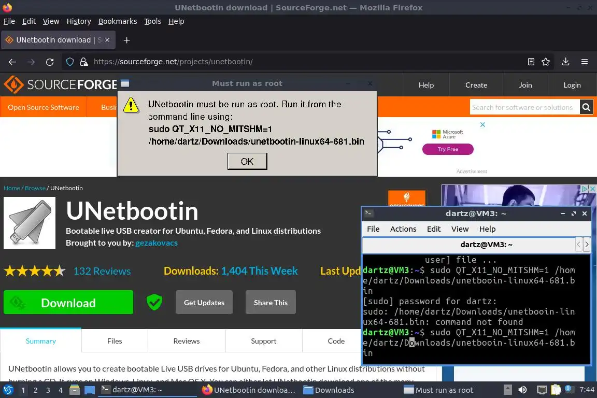Open terminal Actions menu
The width and height of the screenshot is (597, 398).
(x=403, y=229)
